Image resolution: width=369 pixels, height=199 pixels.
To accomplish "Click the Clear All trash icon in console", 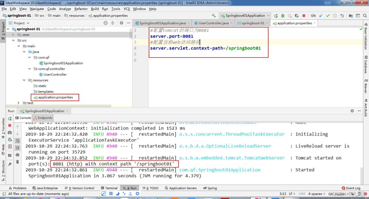I will click(x=18, y=162).
